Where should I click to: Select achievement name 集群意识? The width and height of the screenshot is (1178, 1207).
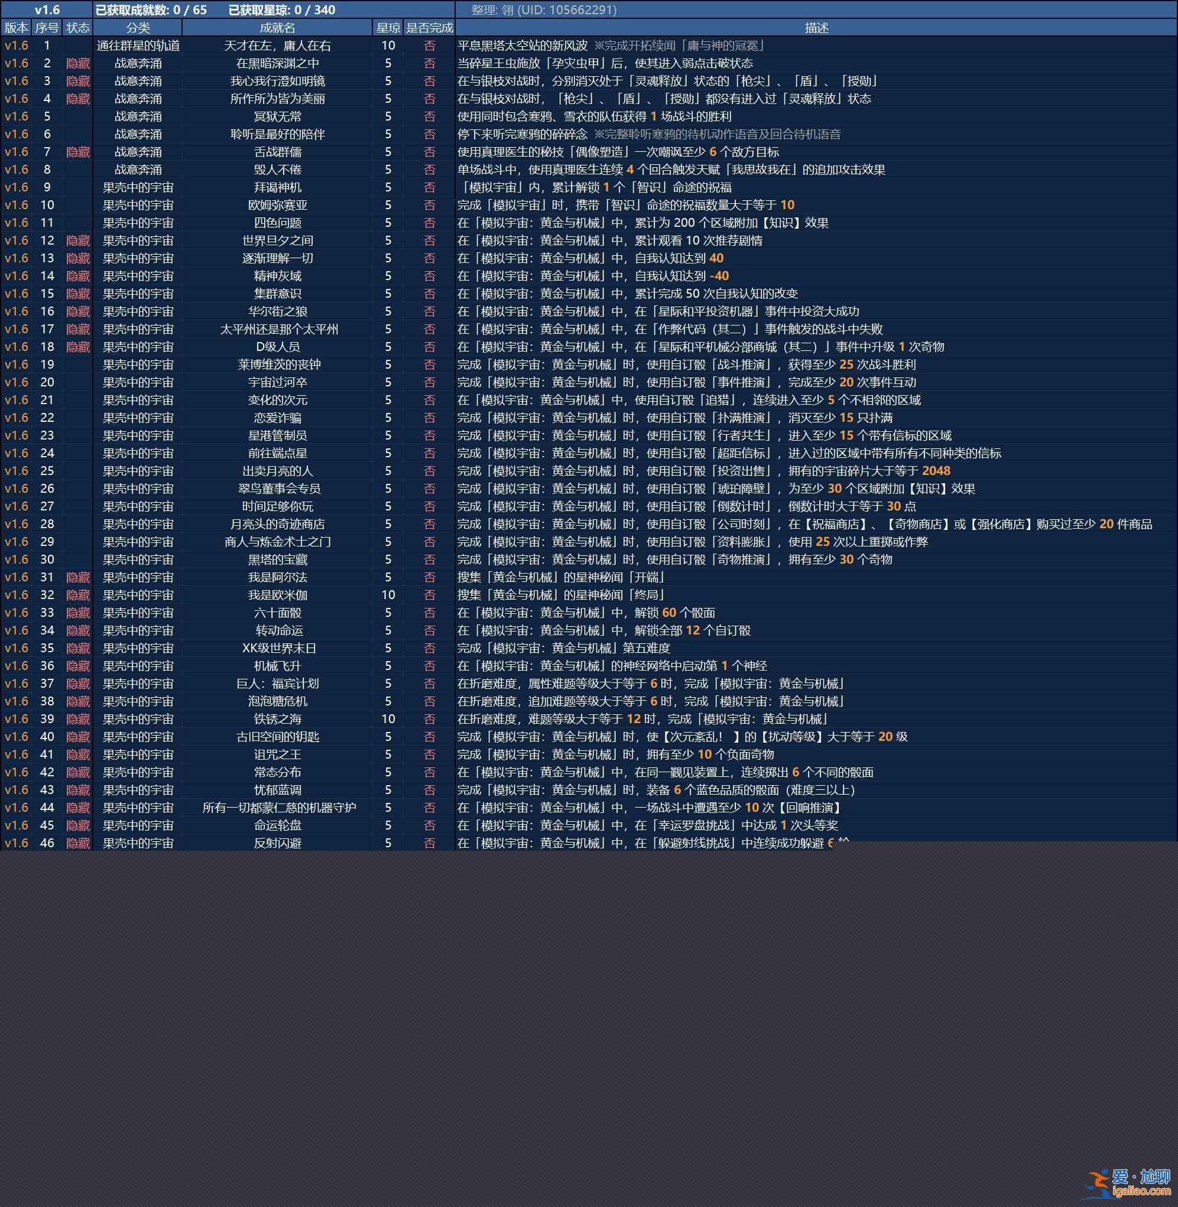click(x=277, y=294)
